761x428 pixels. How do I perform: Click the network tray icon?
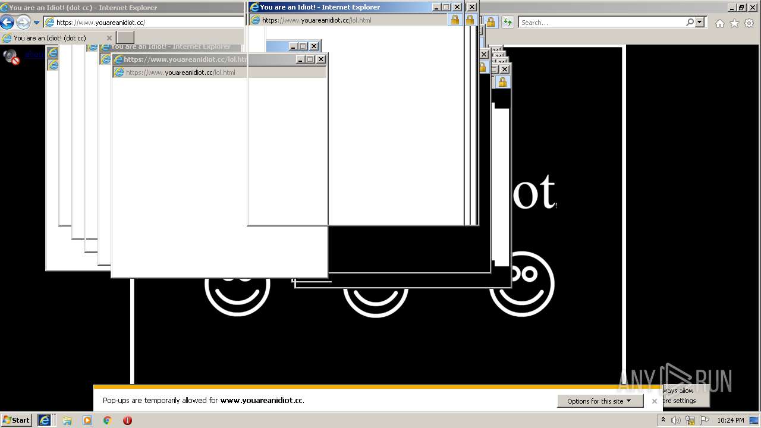click(x=690, y=420)
